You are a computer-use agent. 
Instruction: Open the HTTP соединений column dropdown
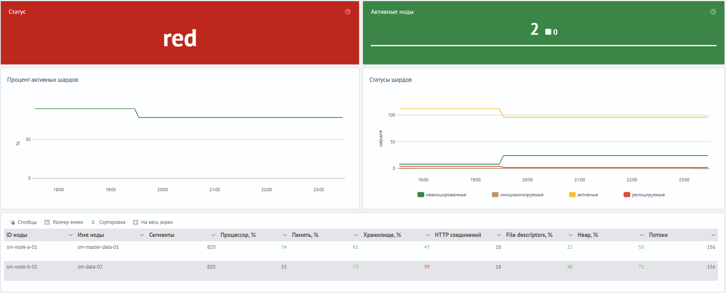click(499, 235)
